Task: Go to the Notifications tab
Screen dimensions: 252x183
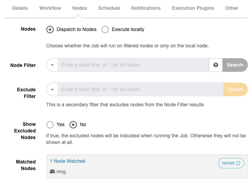Action: [146, 8]
